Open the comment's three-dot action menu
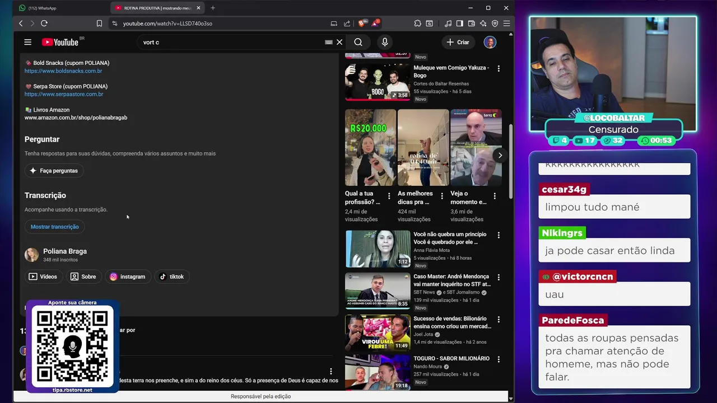 point(331,371)
